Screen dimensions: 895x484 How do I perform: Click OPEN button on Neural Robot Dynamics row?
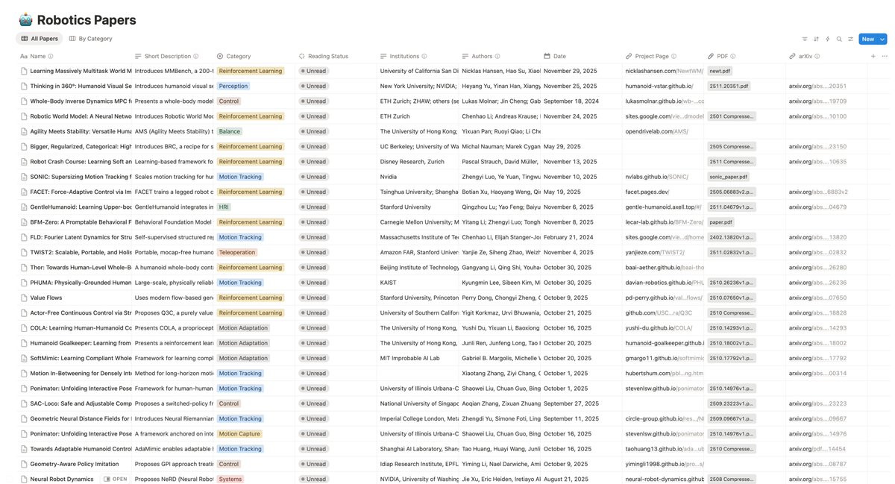click(x=116, y=479)
